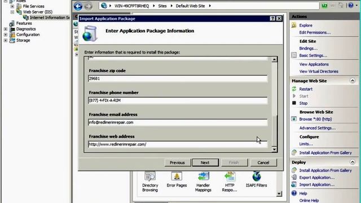Click Install Application From Gallery icon under Deploy
Screen dimensions: 361x203
(x=294, y=170)
